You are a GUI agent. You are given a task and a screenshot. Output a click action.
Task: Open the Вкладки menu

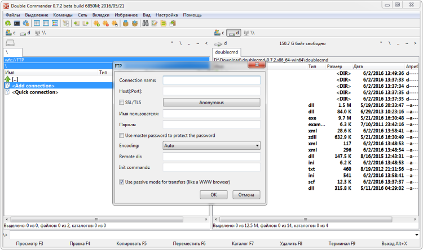(101, 15)
